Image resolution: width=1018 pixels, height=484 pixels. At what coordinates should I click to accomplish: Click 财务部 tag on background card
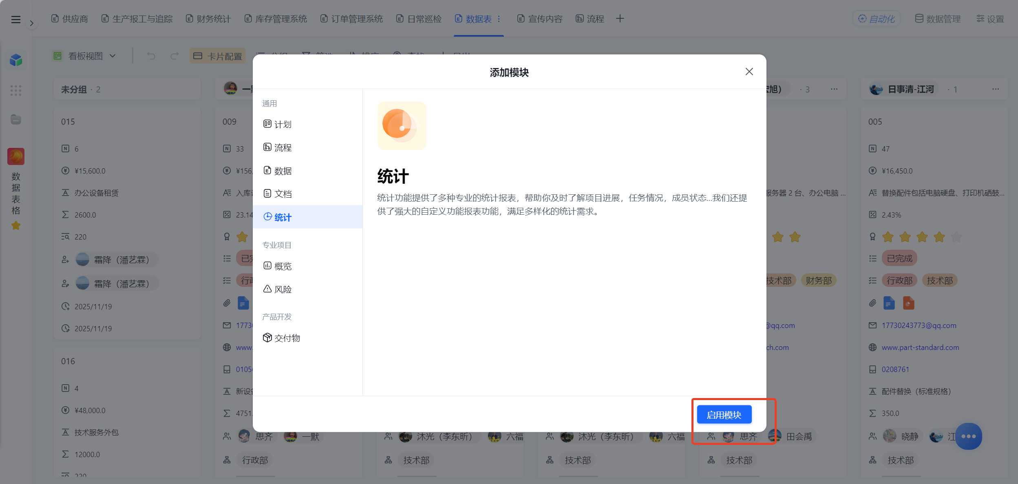pos(819,281)
